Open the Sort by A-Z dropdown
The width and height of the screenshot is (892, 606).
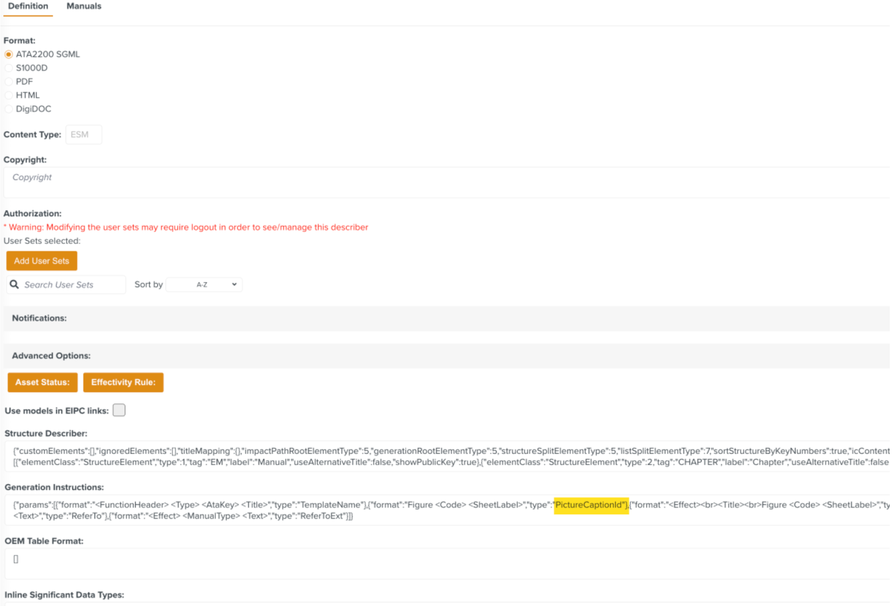click(204, 284)
